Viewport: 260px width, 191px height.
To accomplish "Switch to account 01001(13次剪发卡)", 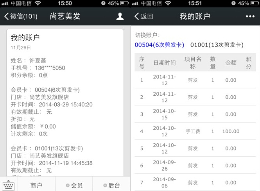I will [x=217, y=45].
